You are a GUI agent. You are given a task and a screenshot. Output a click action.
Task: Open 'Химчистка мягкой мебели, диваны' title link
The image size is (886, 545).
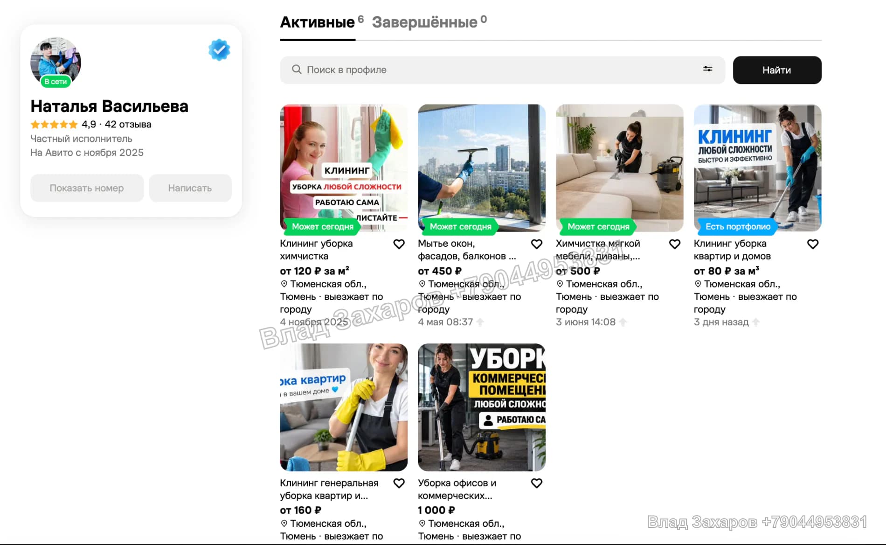(x=598, y=250)
